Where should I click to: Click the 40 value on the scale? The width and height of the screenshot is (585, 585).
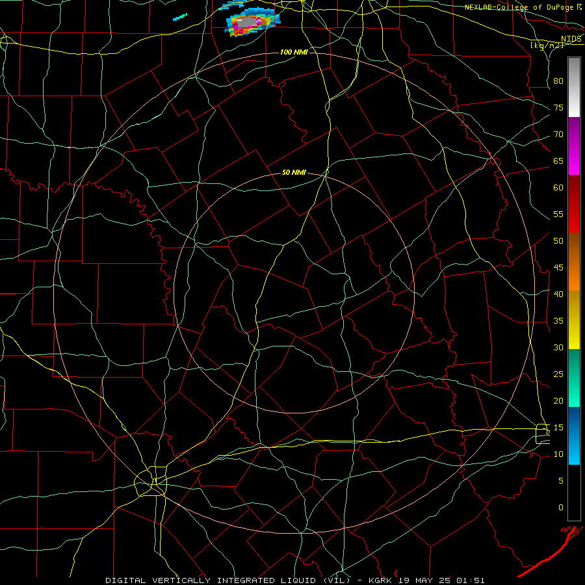(558, 294)
